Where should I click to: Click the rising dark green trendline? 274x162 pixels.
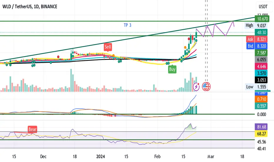[127, 39]
